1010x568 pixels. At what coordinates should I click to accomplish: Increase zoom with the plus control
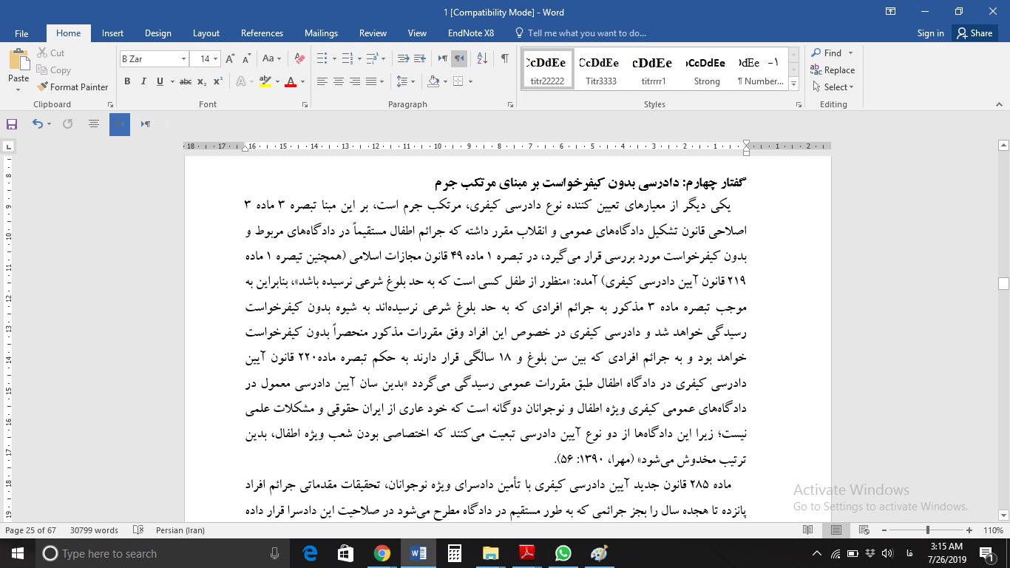(x=969, y=530)
